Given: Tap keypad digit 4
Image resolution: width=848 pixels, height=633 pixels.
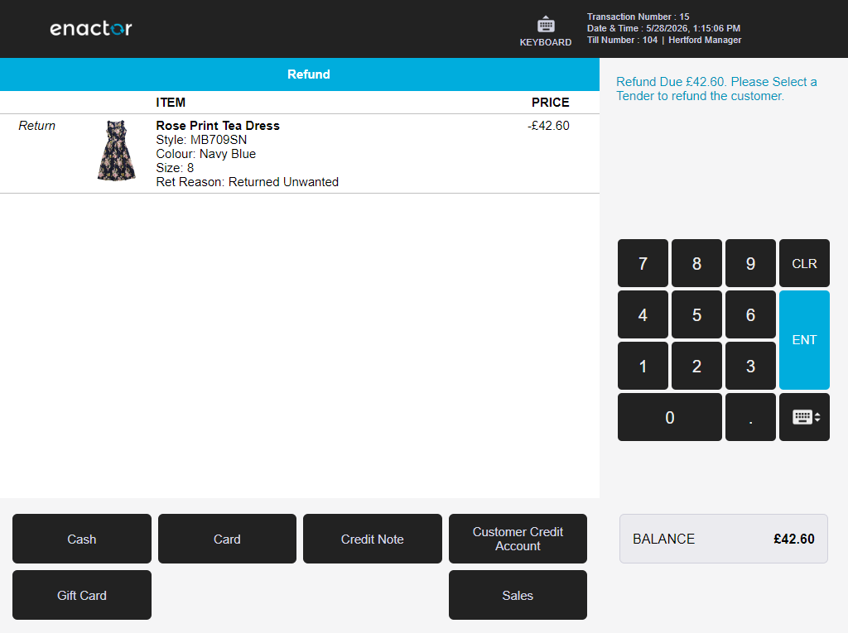Looking at the screenshot, I should coord(643,314).
